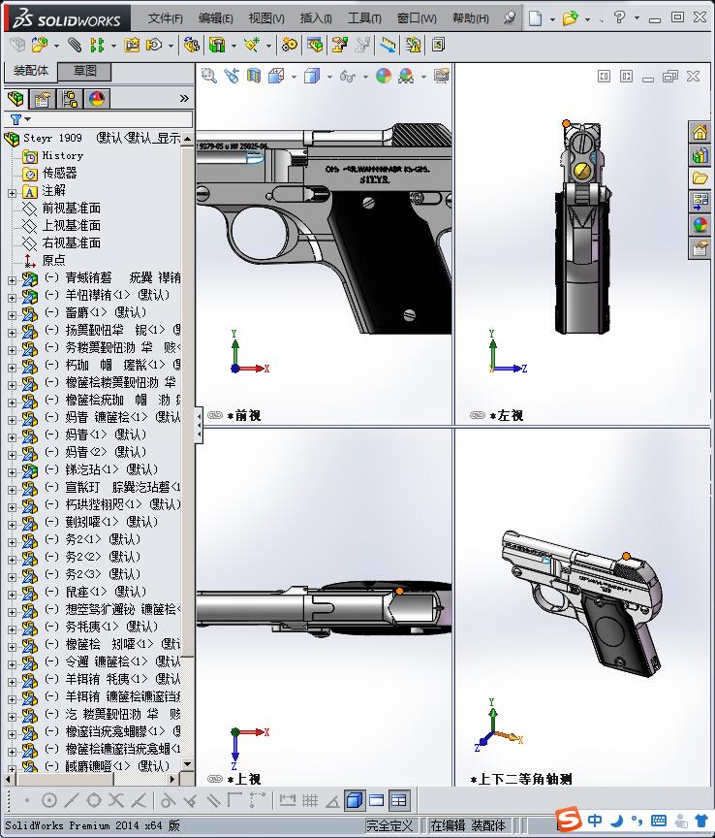Image resolution: width=715 pixels, height=838 pixels.
Task: Expand the 注解 tree node
Action: click(12, 193)
